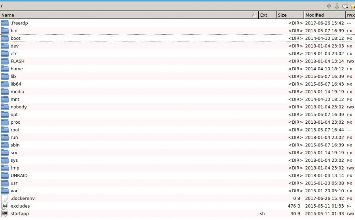The height and width of the screenshot is (220, 355).
Task: Click the 'sh' extension of startapp
Action: [262, 214]
